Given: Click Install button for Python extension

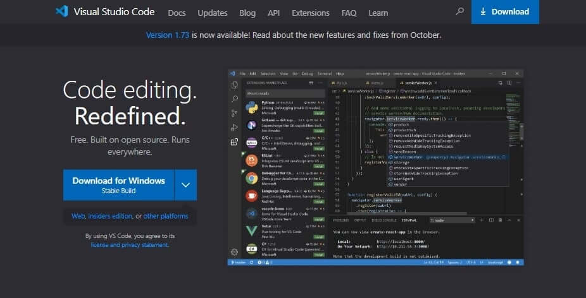Looking at the screenshot, I should tap(319, 113).
